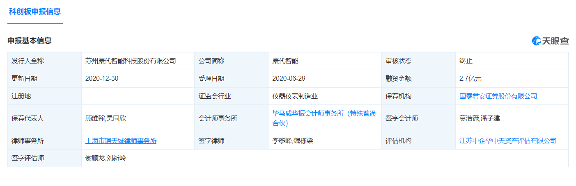Select the date 2020-12-30

tap(102, 79)
